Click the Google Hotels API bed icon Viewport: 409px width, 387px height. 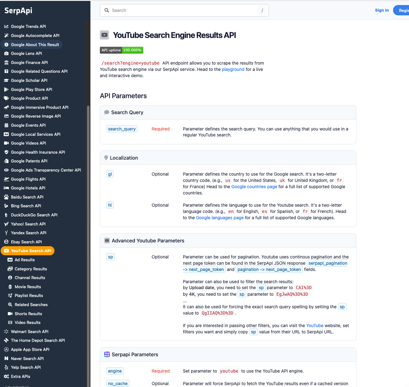pyautogui.click(x=6, y=188)
